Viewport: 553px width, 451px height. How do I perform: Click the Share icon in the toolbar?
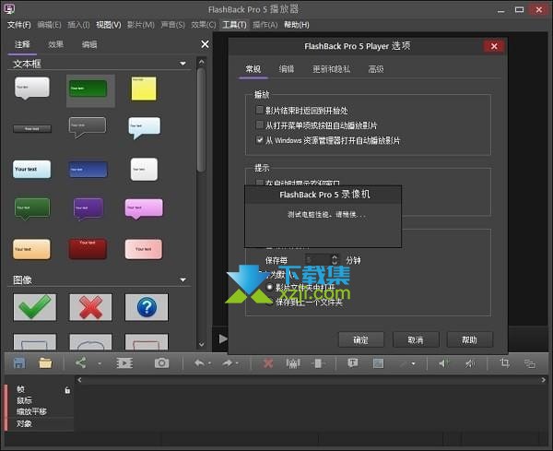(81, 362)
